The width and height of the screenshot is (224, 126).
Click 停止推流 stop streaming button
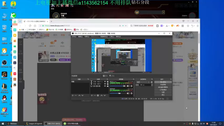(x=163, y=82)
